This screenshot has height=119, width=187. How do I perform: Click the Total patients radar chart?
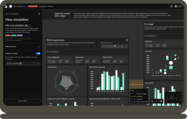(66, 82)
